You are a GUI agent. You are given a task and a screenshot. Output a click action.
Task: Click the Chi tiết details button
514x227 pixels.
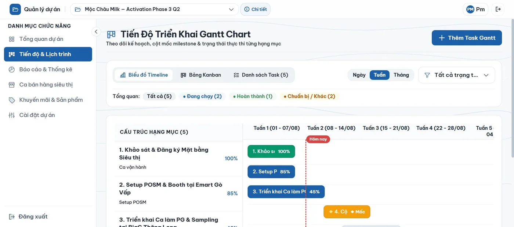(256, 9)
